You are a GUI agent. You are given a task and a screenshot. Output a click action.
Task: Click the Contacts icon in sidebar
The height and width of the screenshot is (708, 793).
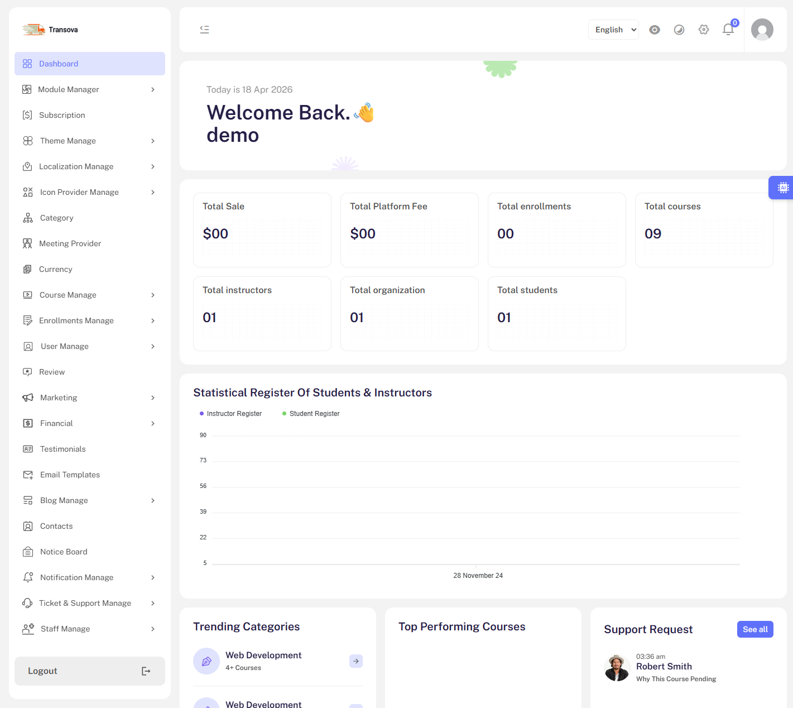pos(28,526)
